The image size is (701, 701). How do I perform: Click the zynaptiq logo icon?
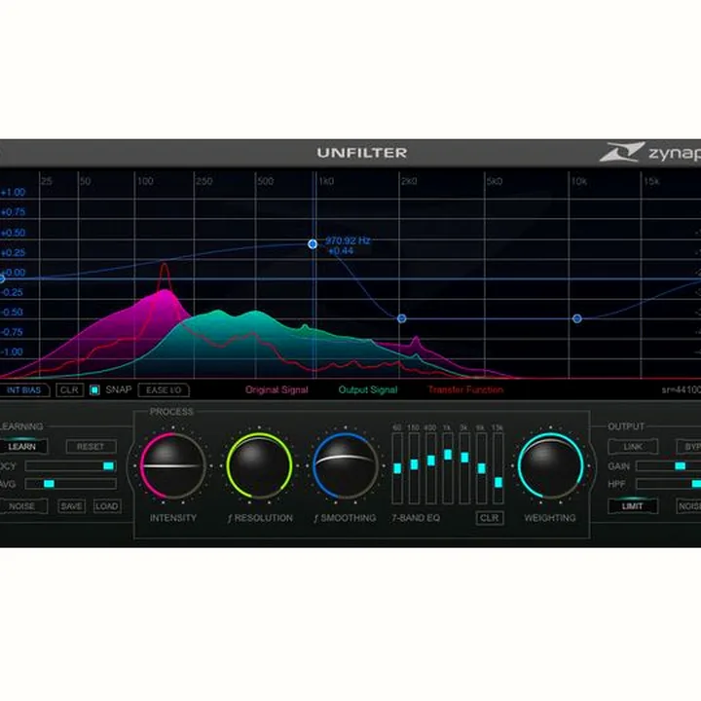click(x=621, y=152)
